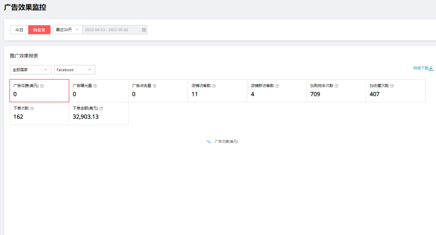
Task: Click the 明细下载 link
Action: (421, 68)
